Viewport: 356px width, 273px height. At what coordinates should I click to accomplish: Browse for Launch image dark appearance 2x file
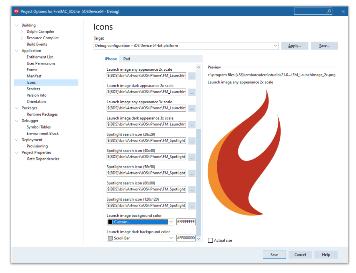(x=192, y=92)
